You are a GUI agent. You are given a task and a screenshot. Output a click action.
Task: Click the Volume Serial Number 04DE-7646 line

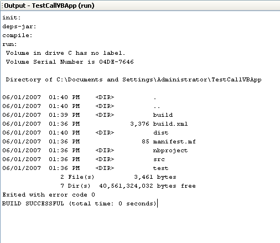click(x=70, y=62)
